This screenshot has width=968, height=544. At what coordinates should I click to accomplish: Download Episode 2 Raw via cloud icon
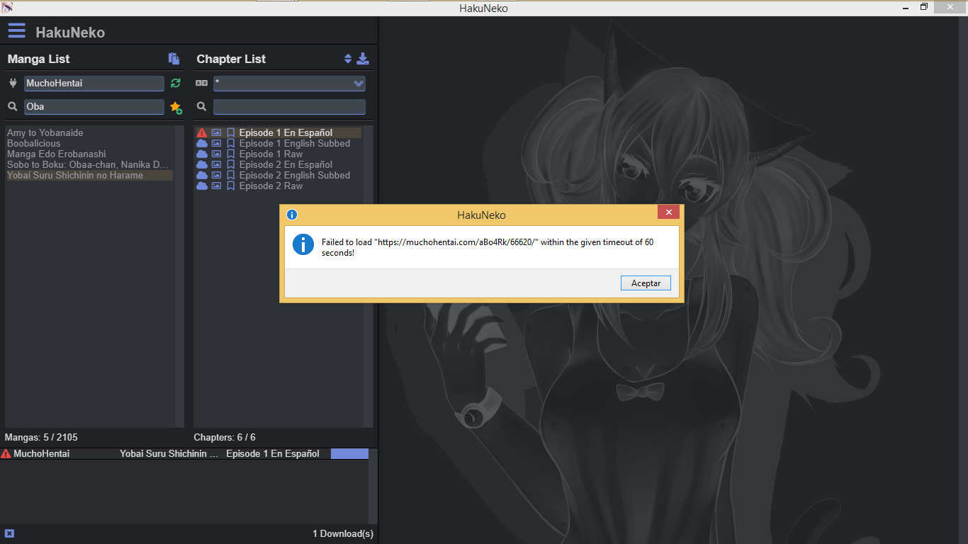click(x=202, y=186)
